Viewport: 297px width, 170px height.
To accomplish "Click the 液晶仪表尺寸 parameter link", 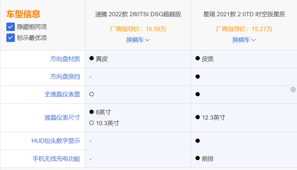I will tap(62, 118).
